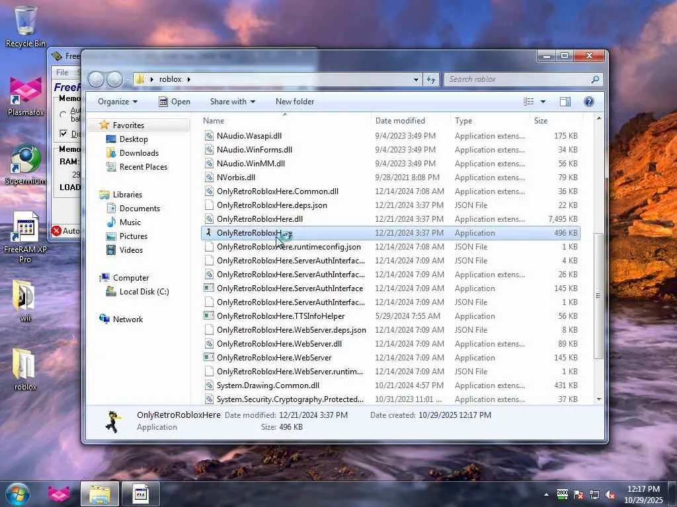Click the scrollbar up arrow in the file list
The height and width of the screenshot is (507, 677).
click(x=598, y=118)
